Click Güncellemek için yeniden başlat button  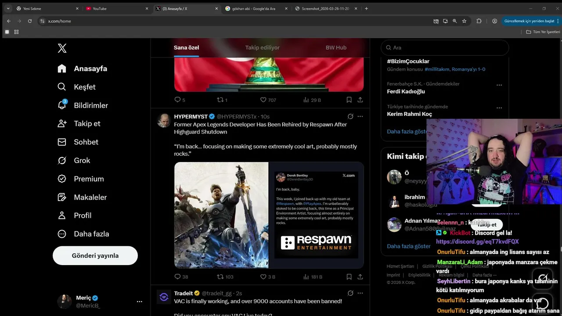point(531,21)
